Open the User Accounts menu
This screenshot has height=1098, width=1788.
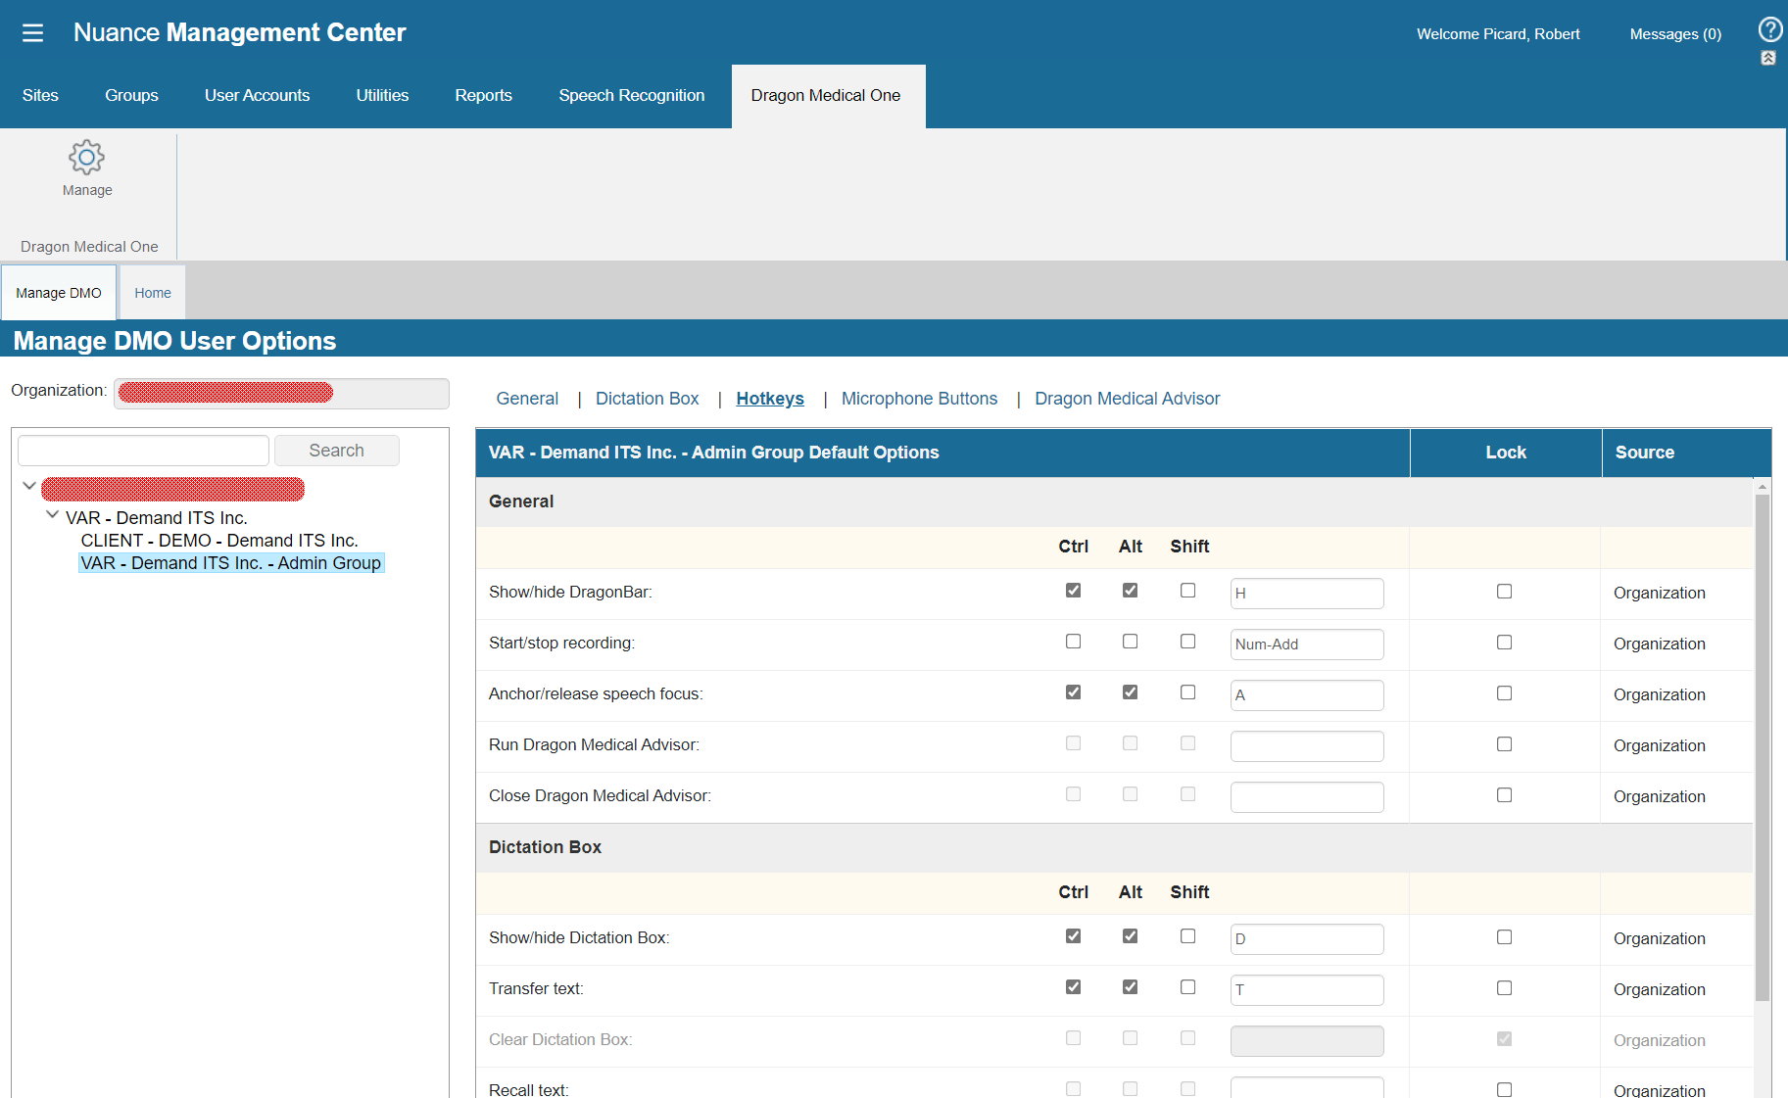[257, 96]
